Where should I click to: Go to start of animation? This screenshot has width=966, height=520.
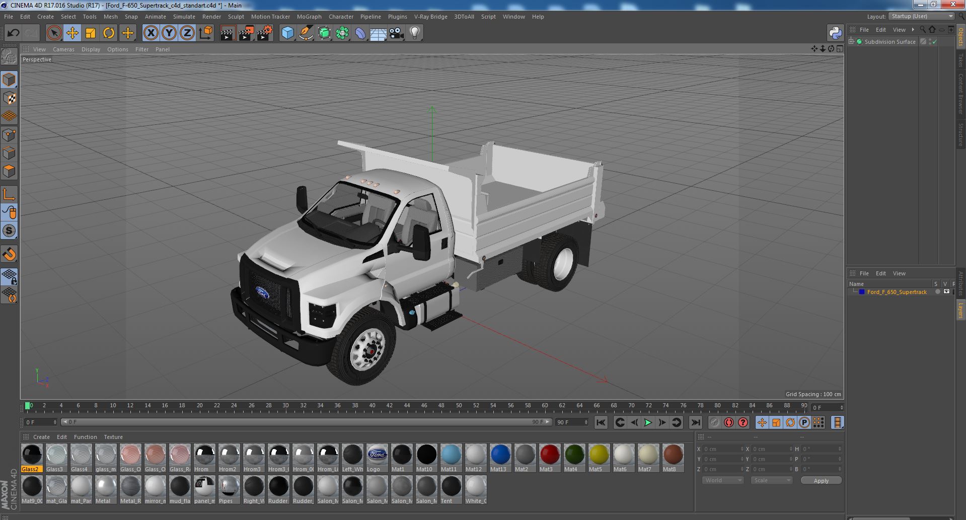point(601,423)
